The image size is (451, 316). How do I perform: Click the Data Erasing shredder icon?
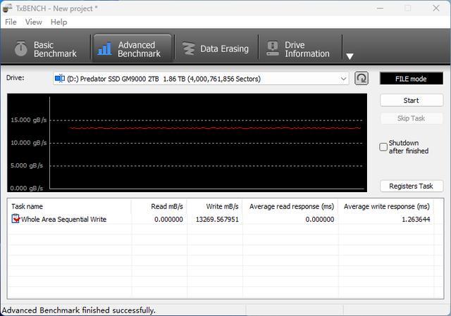click(189, 49)
